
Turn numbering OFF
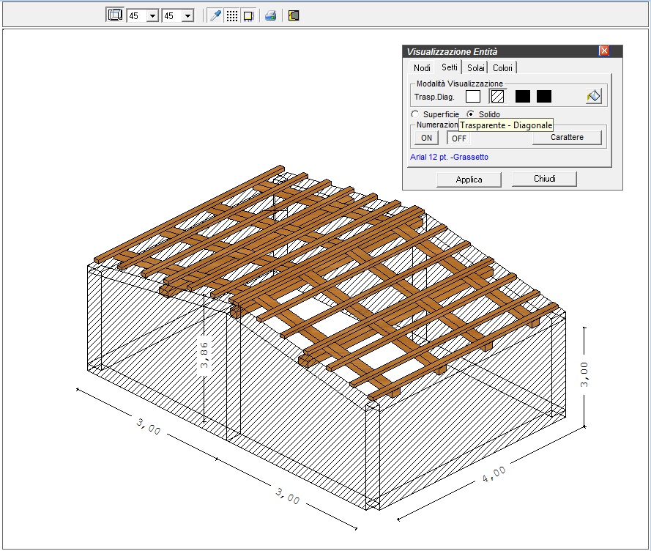tap(458, 138)
